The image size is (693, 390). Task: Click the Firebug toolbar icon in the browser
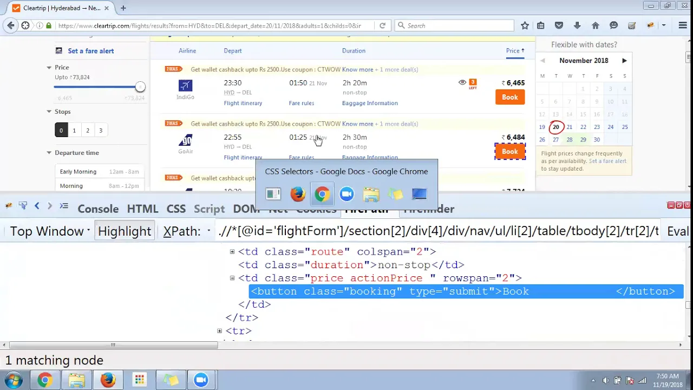tap(651, 25)
